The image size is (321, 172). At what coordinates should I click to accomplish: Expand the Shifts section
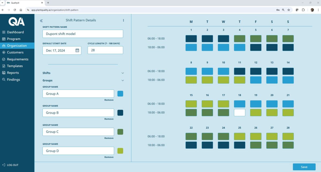click(x=123, y=73)
